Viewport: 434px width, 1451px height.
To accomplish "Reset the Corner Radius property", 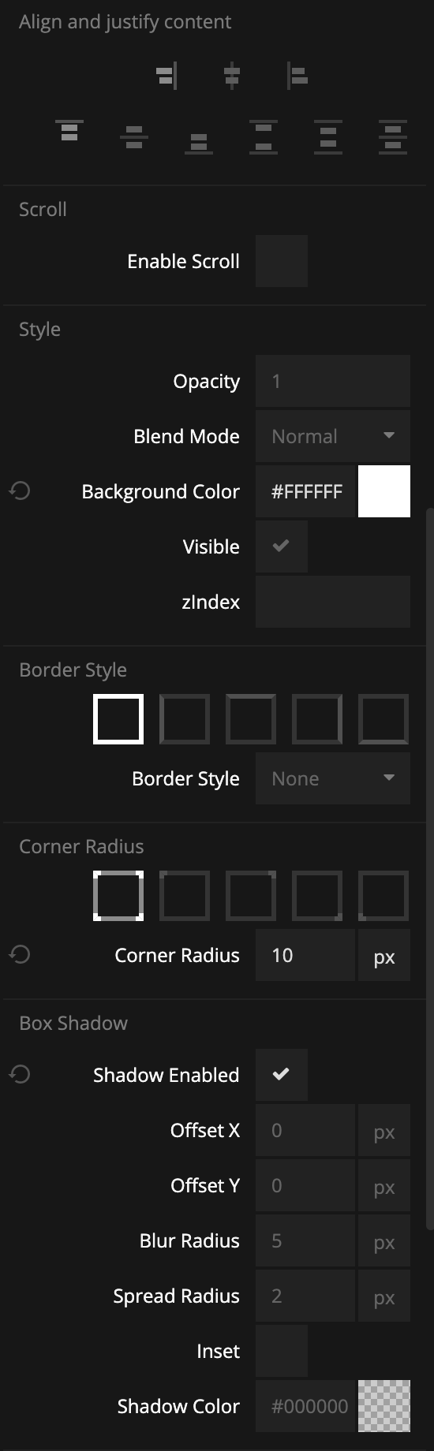I will pos(20,955).
